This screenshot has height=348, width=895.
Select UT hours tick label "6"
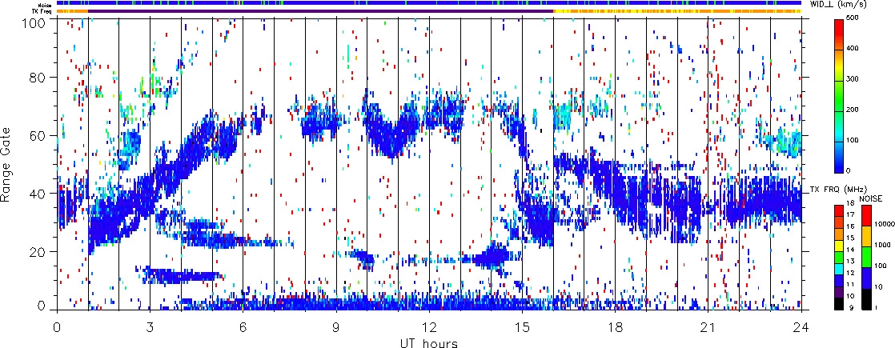[243, 326]
